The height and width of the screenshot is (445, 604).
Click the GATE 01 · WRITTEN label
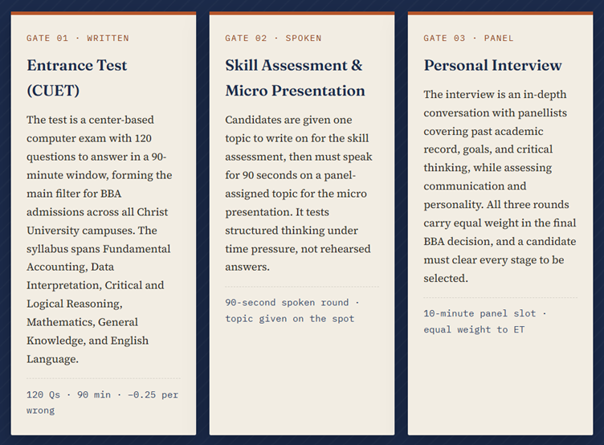point(77,38)
